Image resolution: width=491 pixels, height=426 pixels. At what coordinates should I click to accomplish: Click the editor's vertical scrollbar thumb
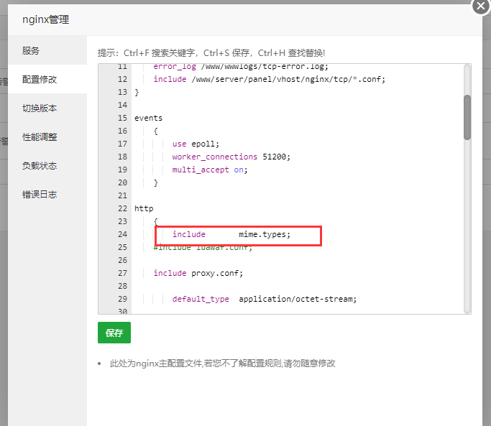tap(467, 117)
